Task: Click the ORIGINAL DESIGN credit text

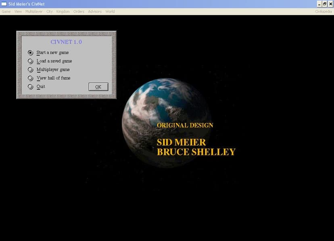Action: (x=185, y=125)
